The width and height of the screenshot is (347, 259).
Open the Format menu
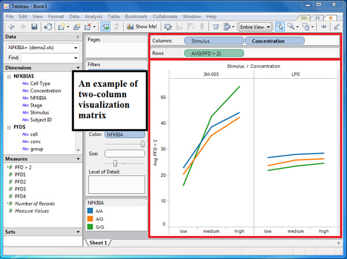(56, 17)
